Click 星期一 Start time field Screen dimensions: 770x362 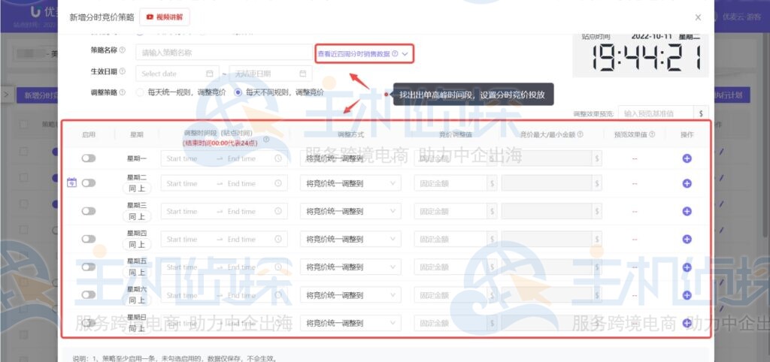pyautogui.click(x=182, y=158)
